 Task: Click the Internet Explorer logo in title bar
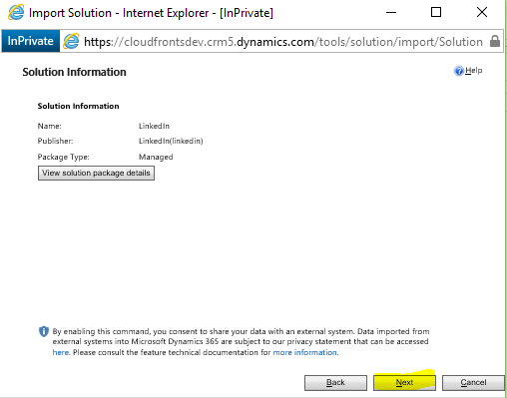pos(16,12)
